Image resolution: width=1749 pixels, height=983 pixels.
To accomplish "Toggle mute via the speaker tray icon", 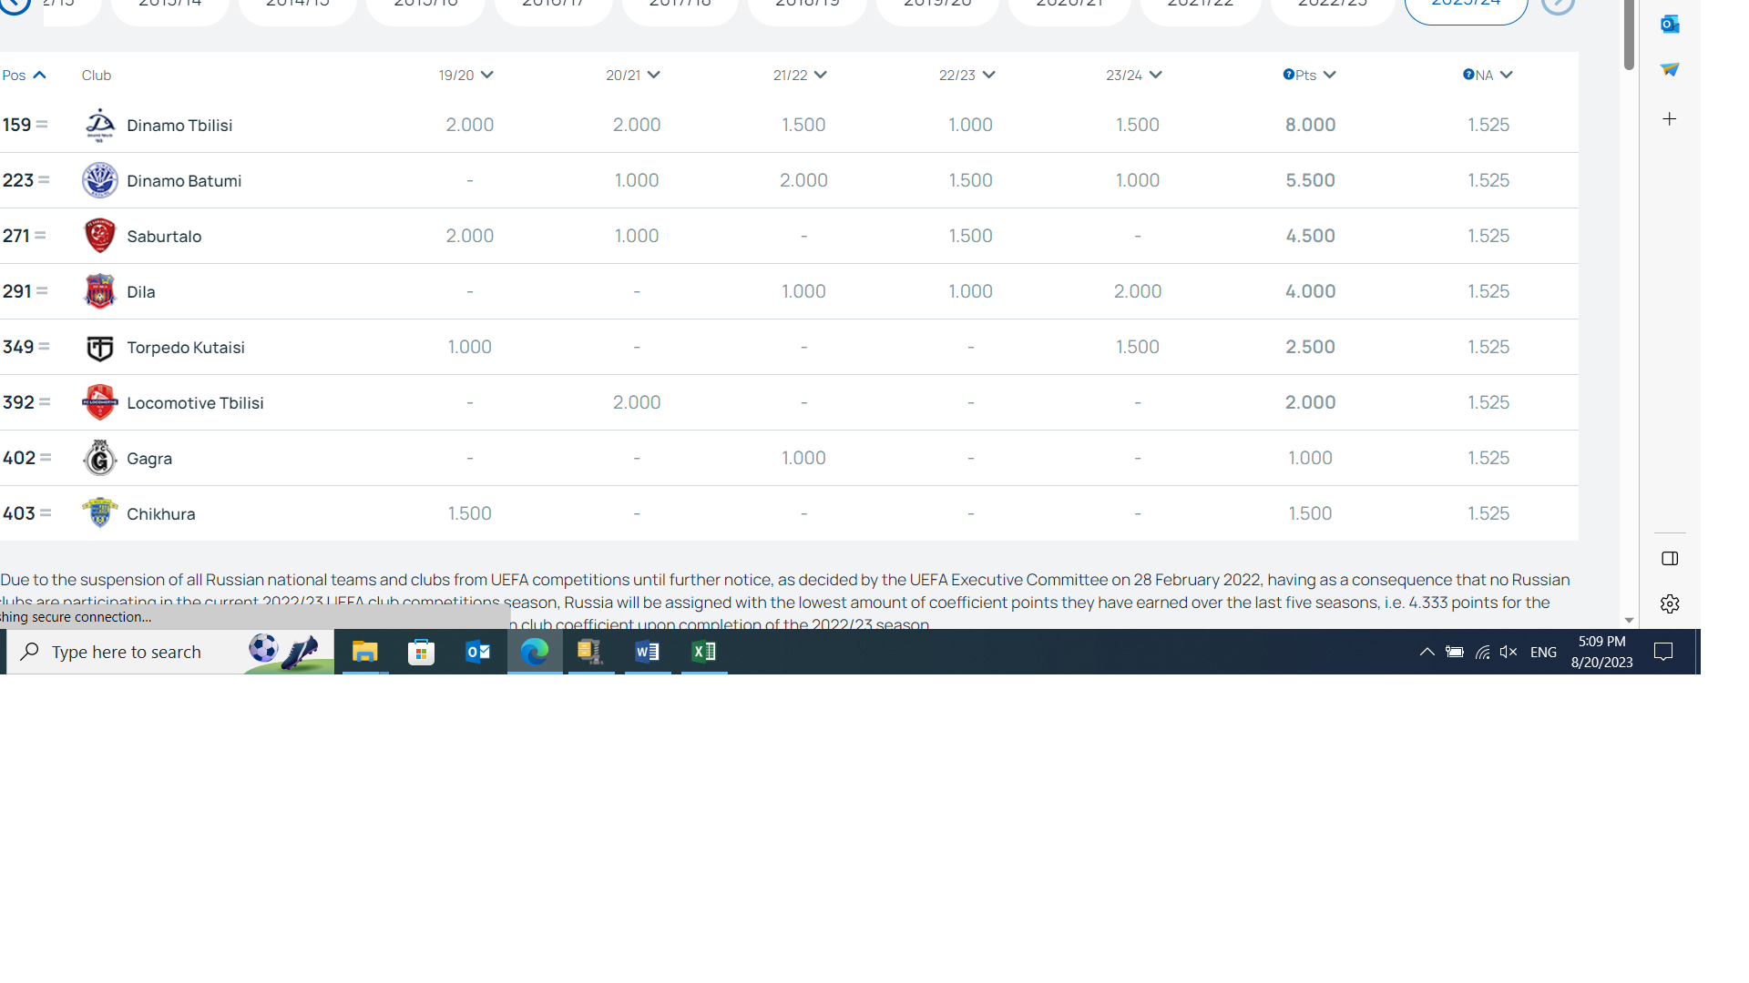I will (1509, 652).
